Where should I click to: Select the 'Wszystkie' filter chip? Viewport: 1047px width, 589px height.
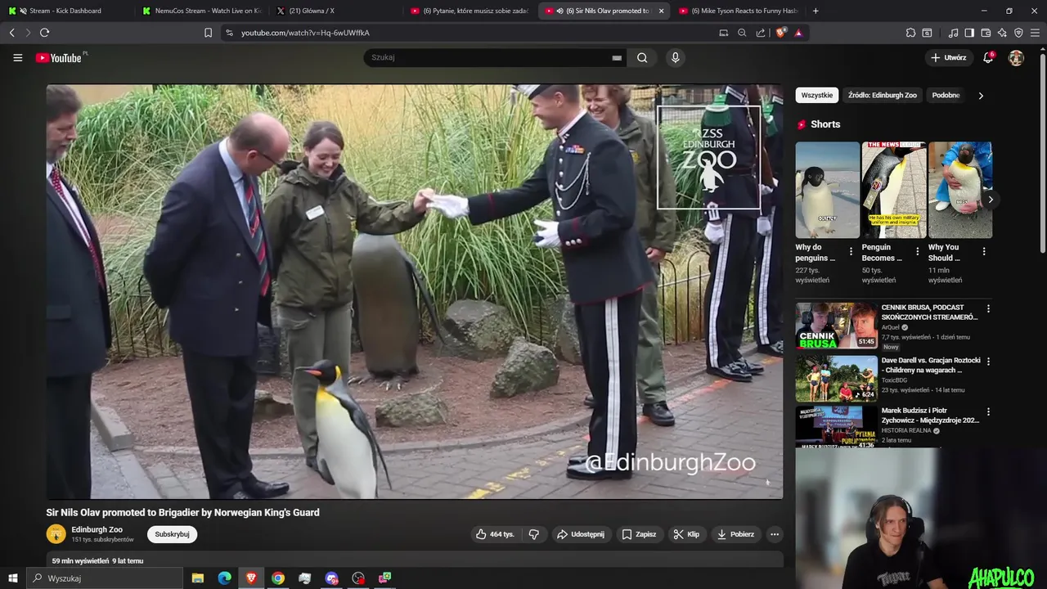click(817, 95)
